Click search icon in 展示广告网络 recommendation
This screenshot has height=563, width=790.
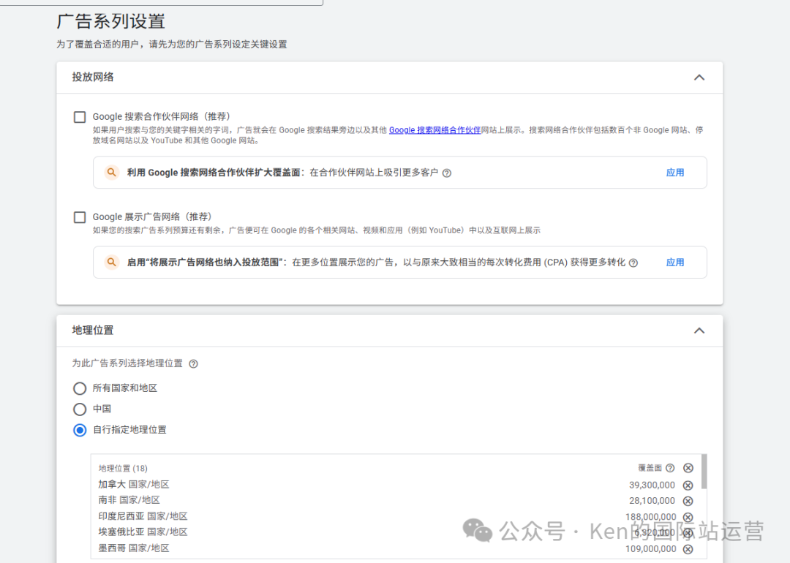[112, 262]
